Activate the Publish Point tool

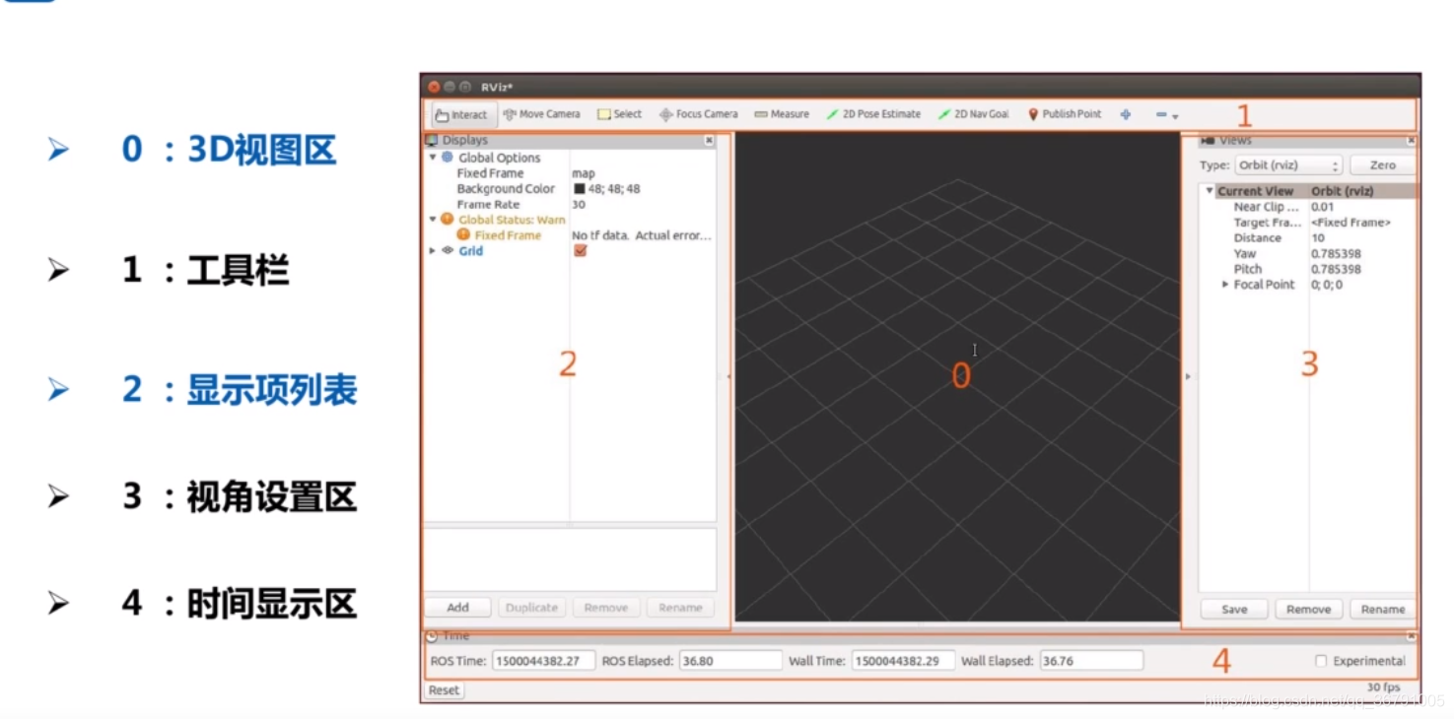[1065, 114]
